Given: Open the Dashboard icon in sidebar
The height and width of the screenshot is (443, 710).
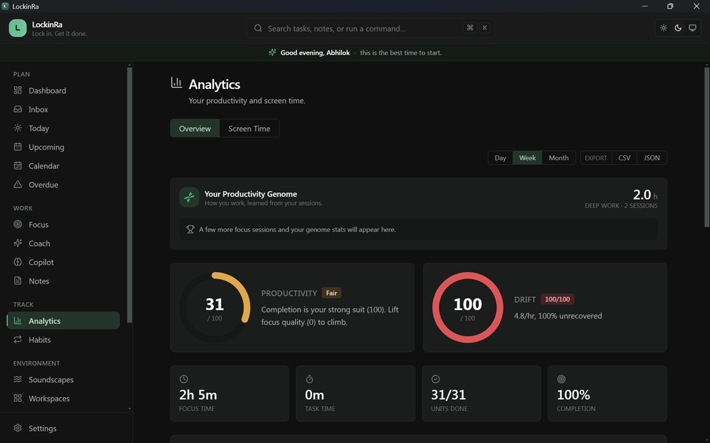Looking at the screenshot, I should click(x=17, y=90).
